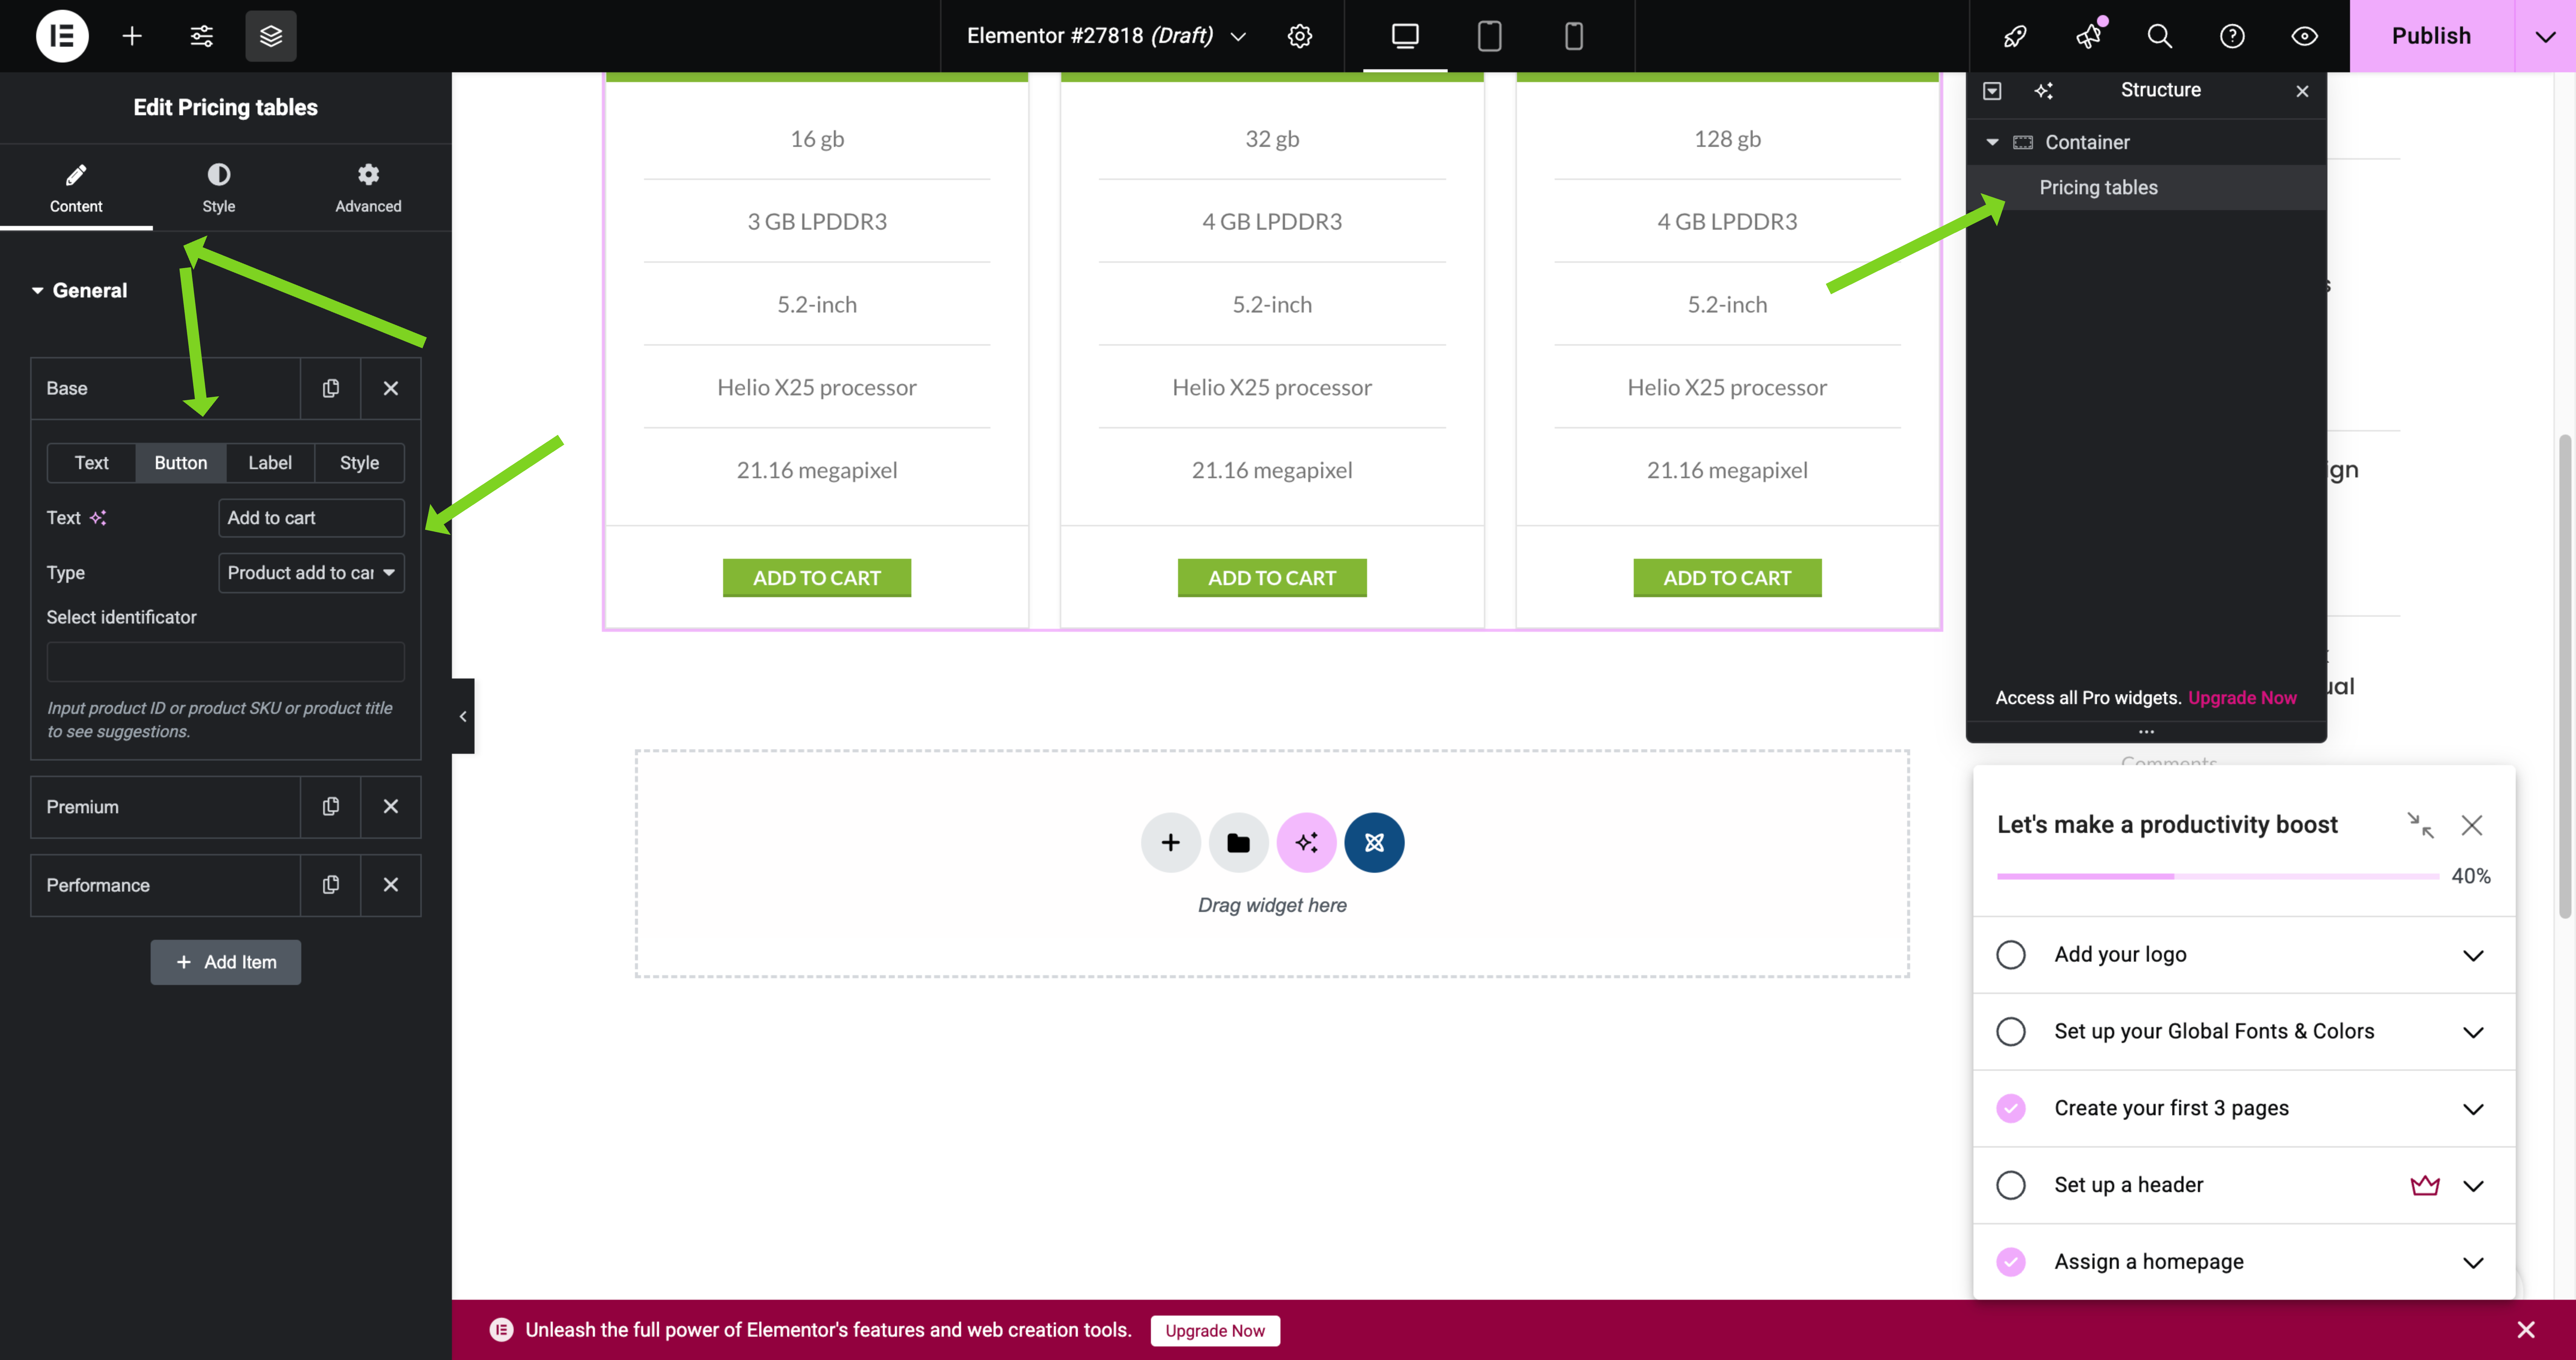Switch to mobile device view

[1573, 36]
